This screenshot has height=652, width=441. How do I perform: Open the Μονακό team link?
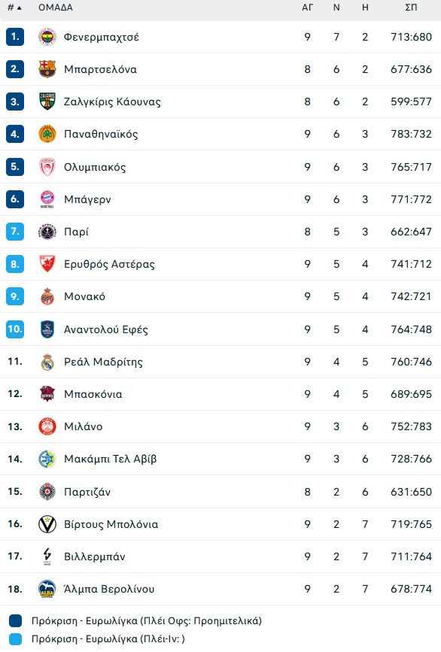click(x=84, y=296)
